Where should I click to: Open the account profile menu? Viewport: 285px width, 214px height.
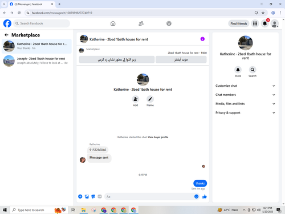click(275, 23)
